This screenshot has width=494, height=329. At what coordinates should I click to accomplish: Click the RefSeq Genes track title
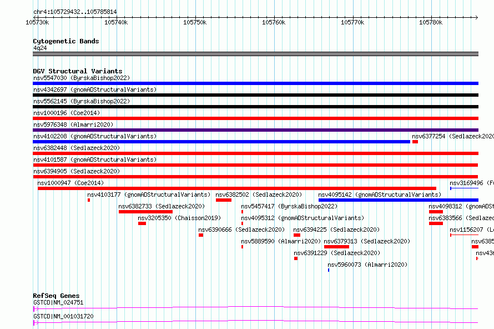(56, 296)
